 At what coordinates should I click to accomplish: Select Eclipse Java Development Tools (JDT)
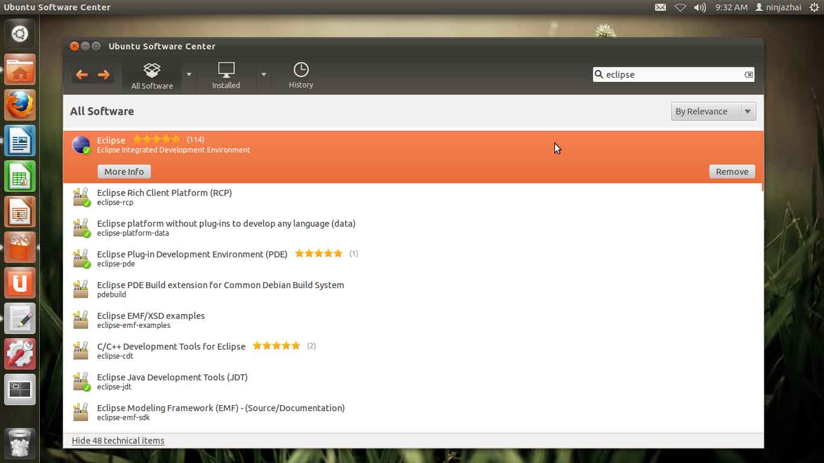click(x=413, y=382)
